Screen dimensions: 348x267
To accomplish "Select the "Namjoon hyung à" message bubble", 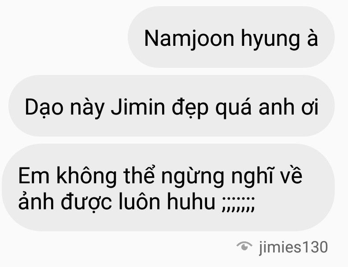I will [x=231, y=37].
